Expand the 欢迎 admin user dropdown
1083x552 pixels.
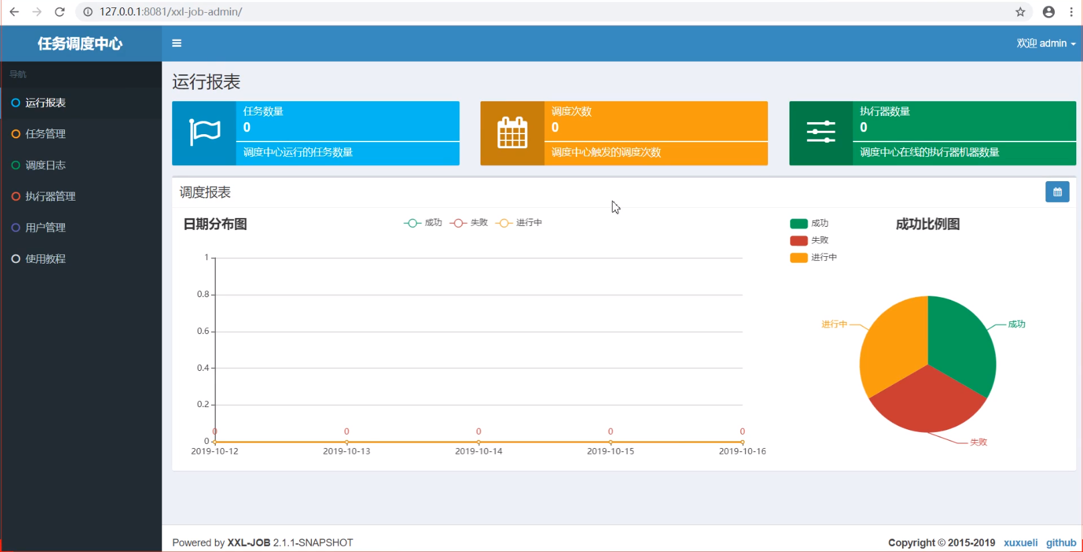(1045, 43)
